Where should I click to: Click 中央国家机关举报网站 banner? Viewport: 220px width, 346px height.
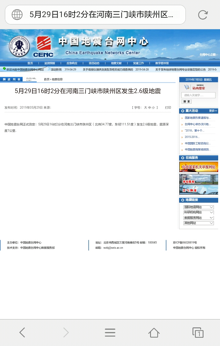pos(199,167)
